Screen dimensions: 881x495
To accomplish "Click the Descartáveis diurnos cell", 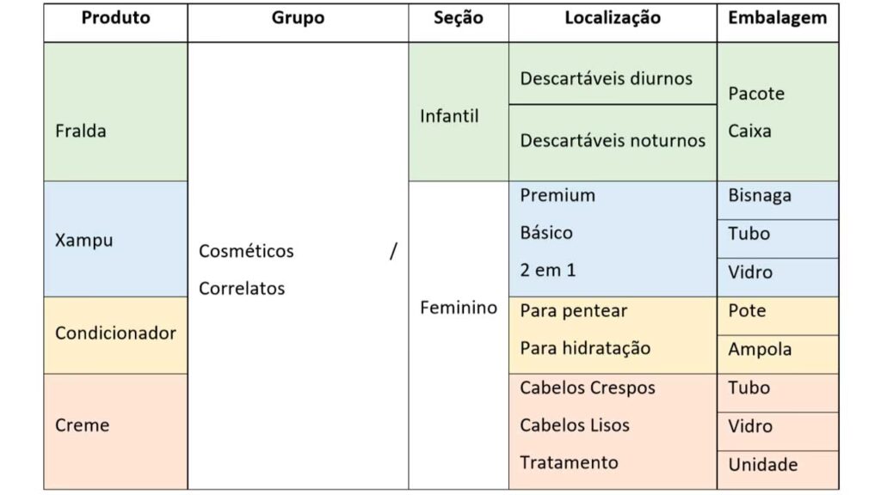I will [606, 78].
